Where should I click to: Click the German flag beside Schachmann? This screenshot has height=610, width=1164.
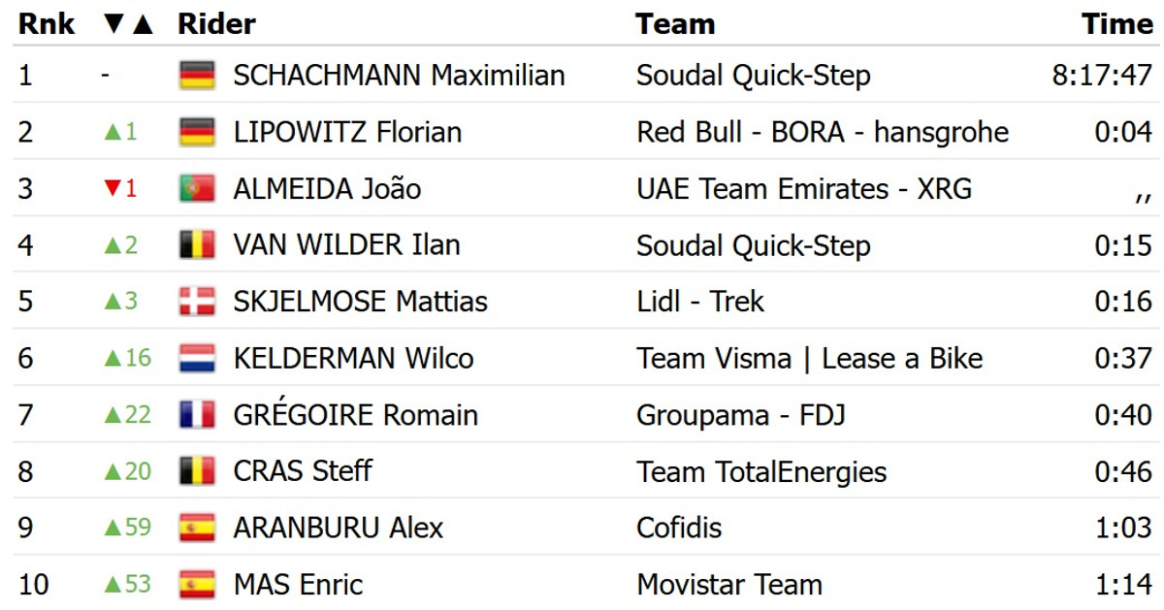tap(197, 76)
